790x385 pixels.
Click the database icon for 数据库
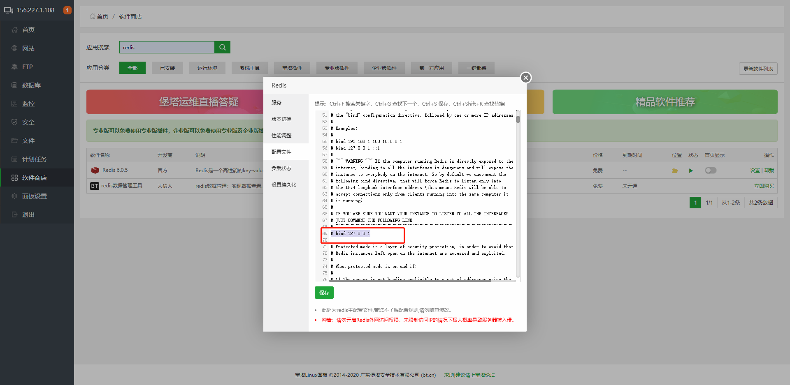(14, 85)
